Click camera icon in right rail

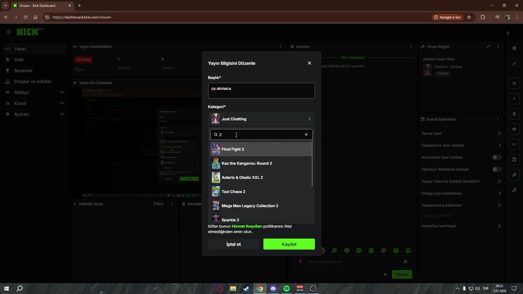[514, 159]
